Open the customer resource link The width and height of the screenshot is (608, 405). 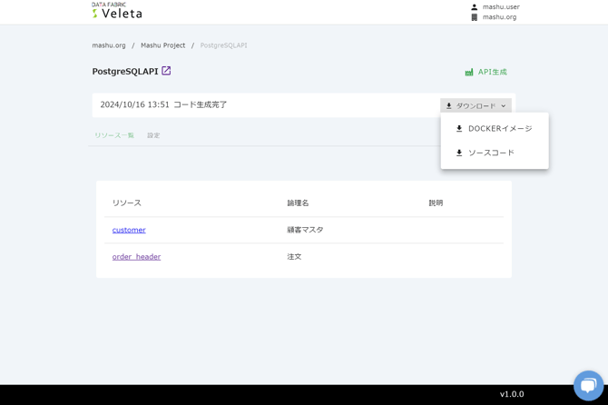(129, 230)
